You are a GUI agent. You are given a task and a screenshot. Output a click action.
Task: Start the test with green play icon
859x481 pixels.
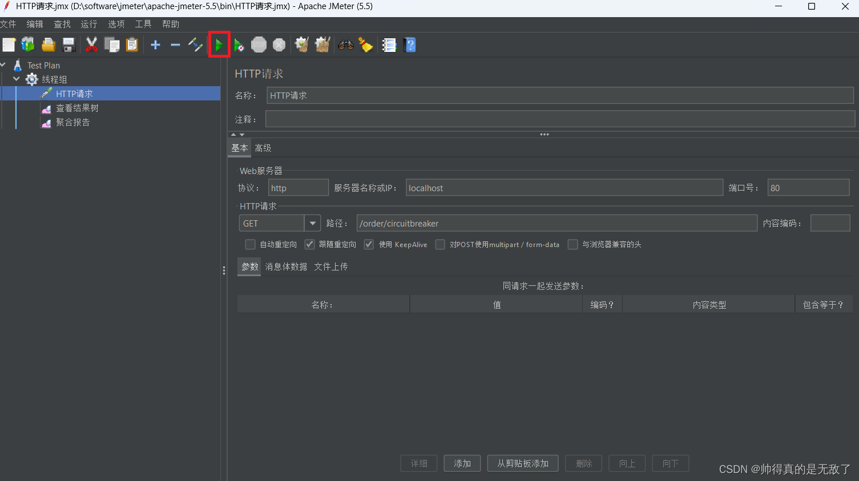click(219, 45)
